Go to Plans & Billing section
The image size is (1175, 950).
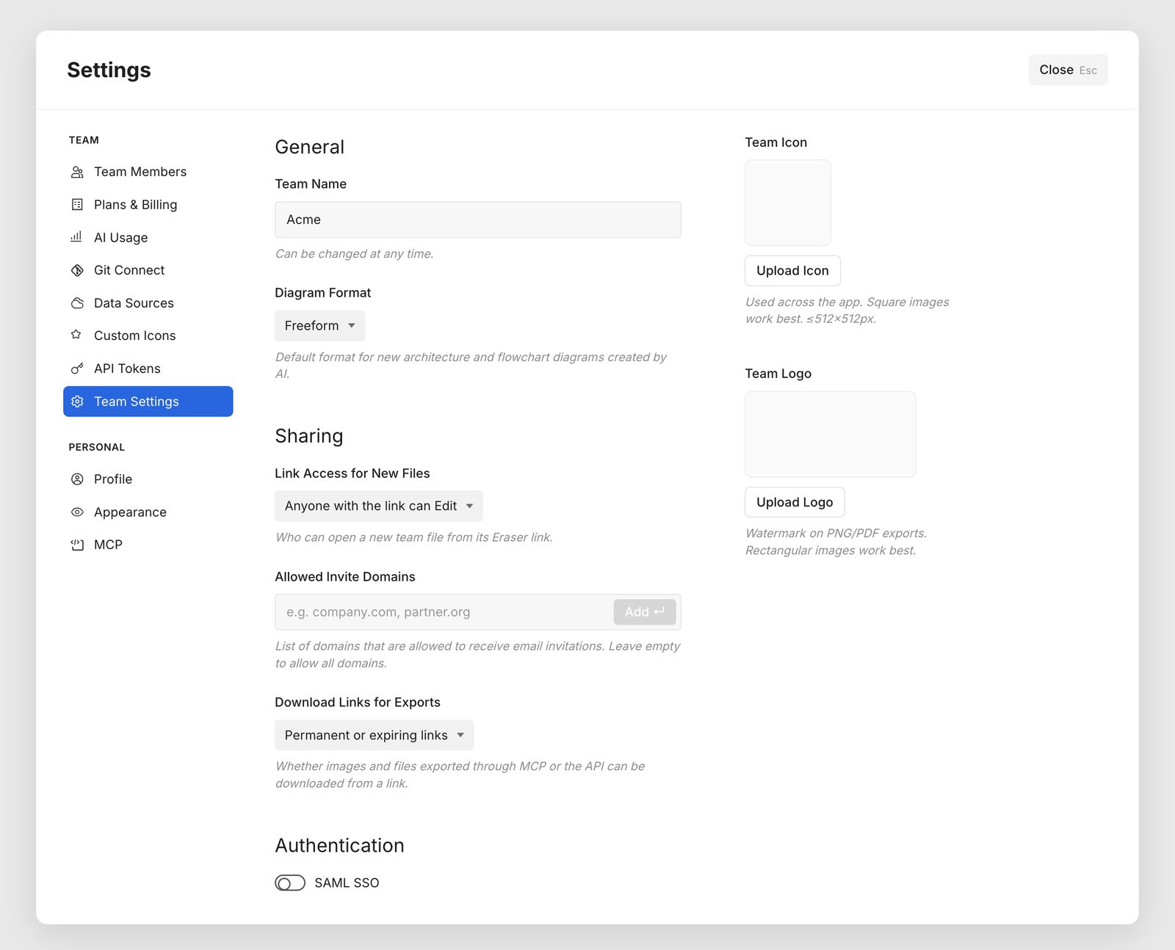[x=148, y=205]
